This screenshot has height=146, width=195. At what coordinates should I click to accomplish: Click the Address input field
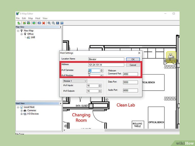(x=106, y=65)
